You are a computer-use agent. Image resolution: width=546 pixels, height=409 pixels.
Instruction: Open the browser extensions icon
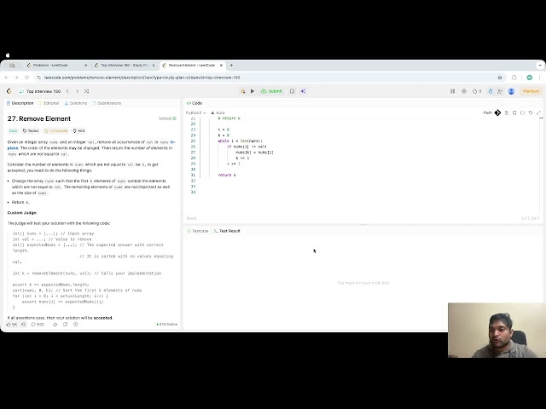click(x=514, y=78)
